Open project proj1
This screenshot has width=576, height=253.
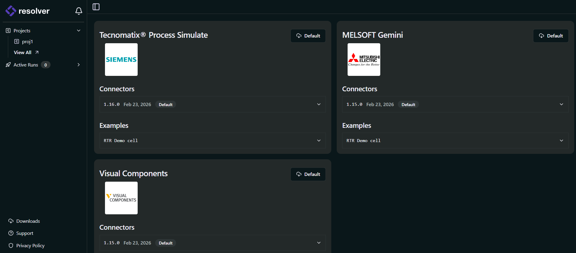[x=27, y=41]
